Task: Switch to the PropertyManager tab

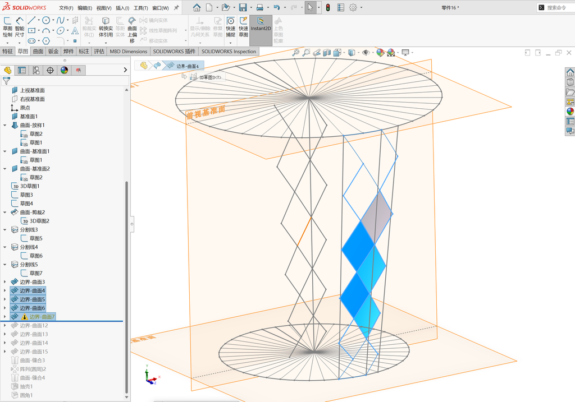Action: 22,70
